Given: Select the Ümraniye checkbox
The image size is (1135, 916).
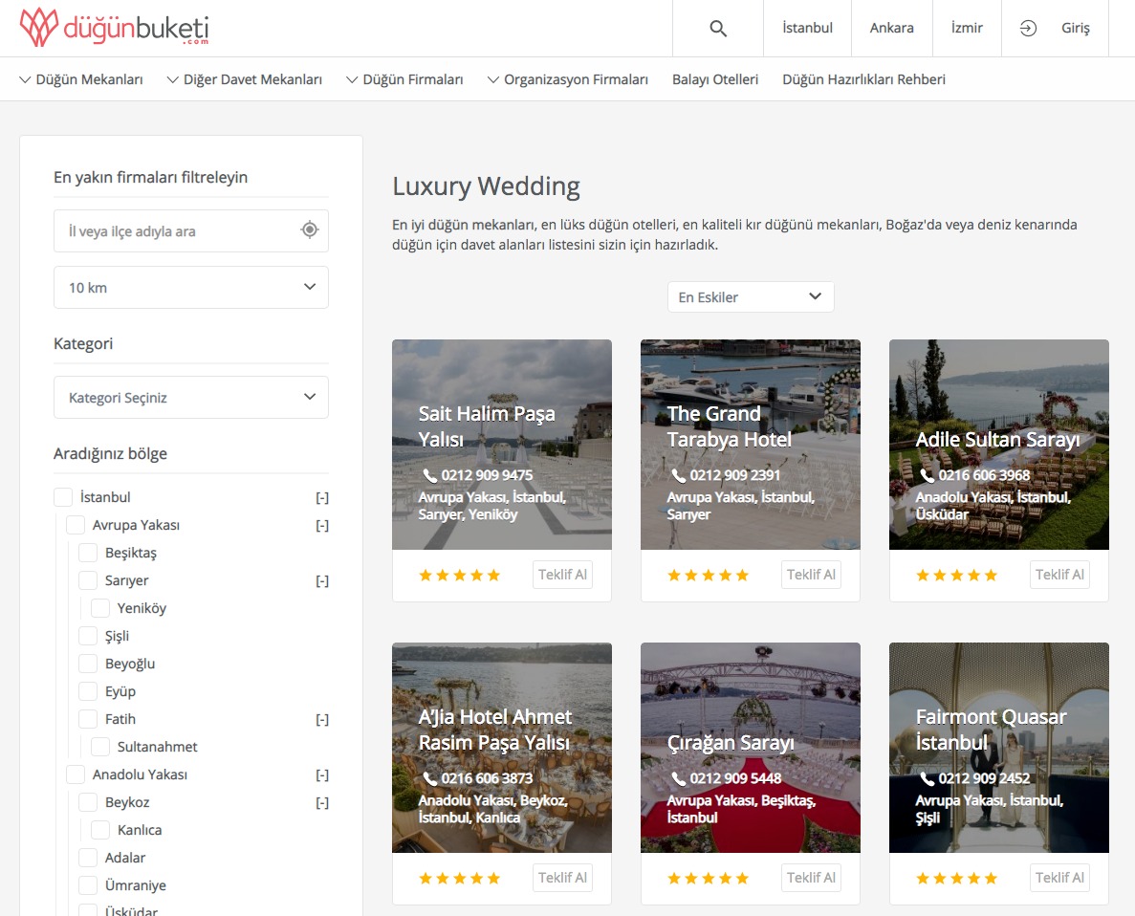Looking at the screenshot, I should tap(88, 884).
